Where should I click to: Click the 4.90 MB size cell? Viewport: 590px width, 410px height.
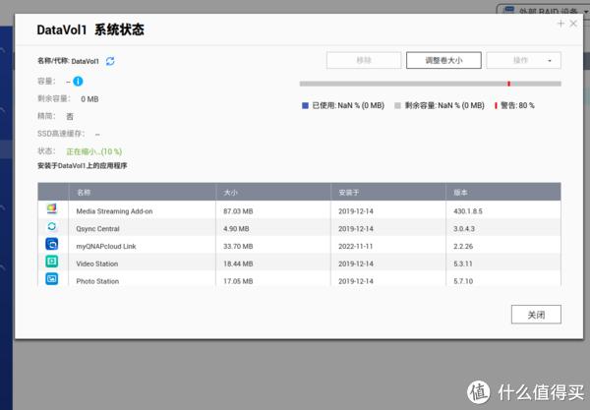[x=236, y=229]
